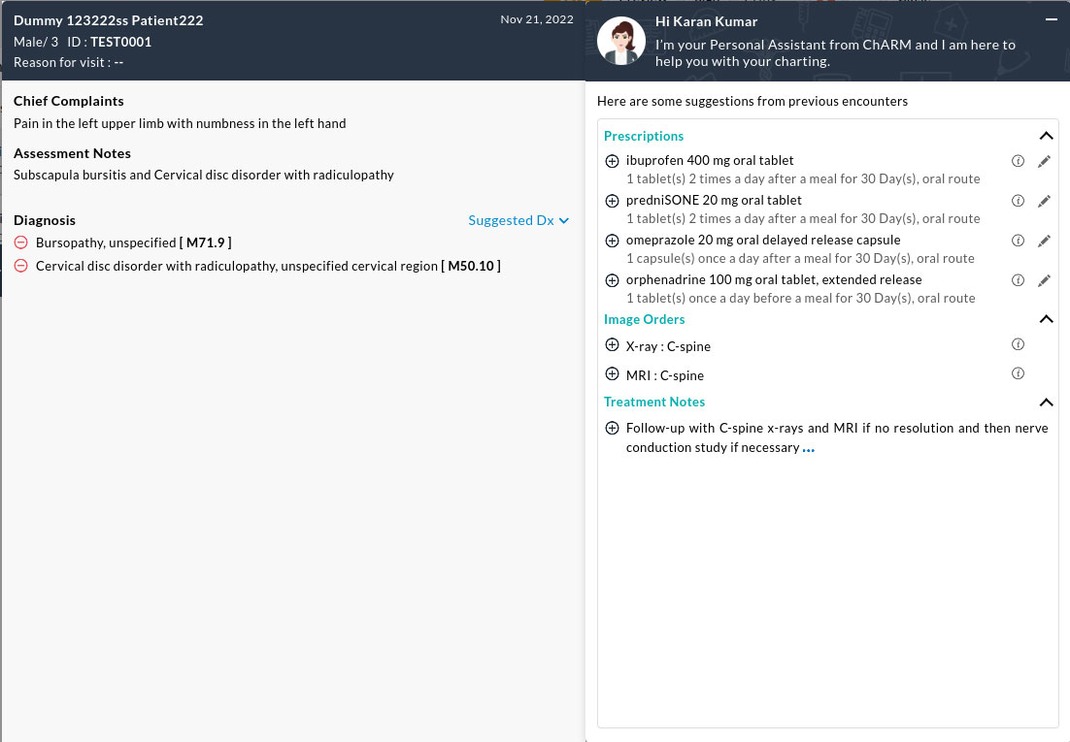Collapse the Image Orders section
The width and height of the screenshot is (1070, 742).
point(1046,319)
